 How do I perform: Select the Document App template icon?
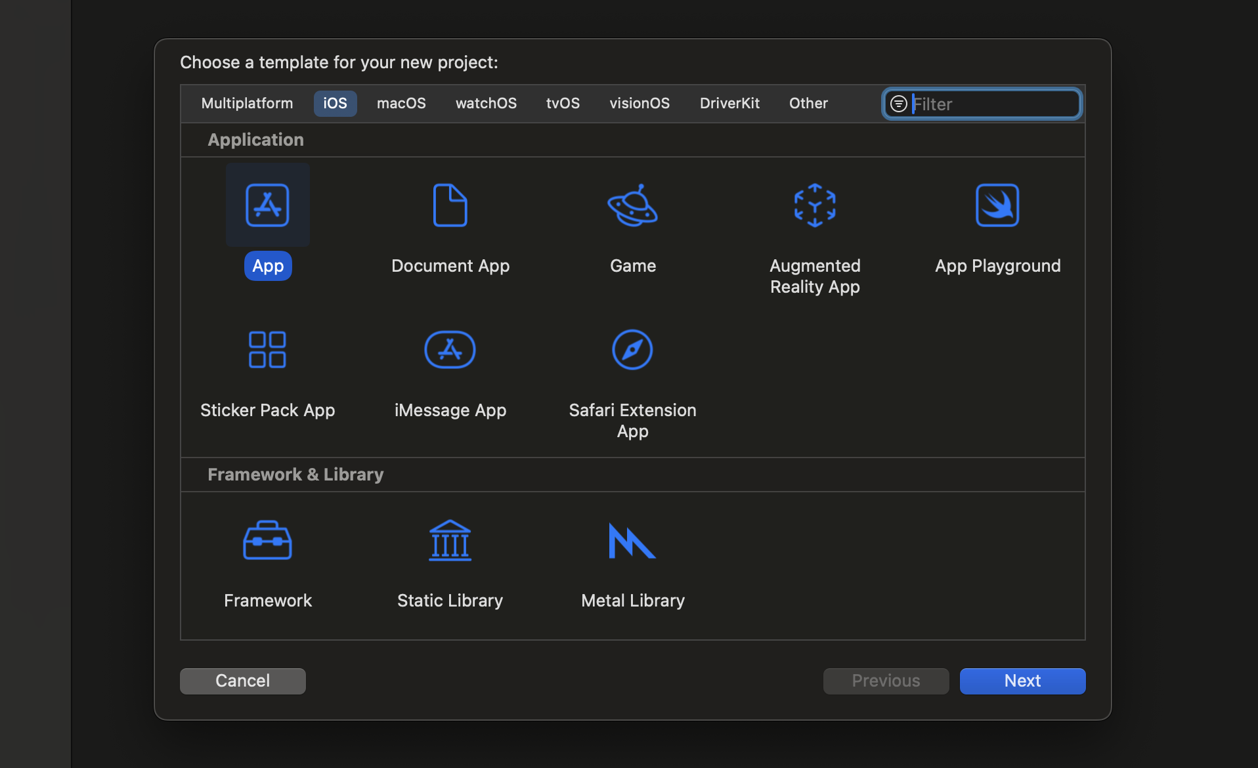(x=450, y=205)
